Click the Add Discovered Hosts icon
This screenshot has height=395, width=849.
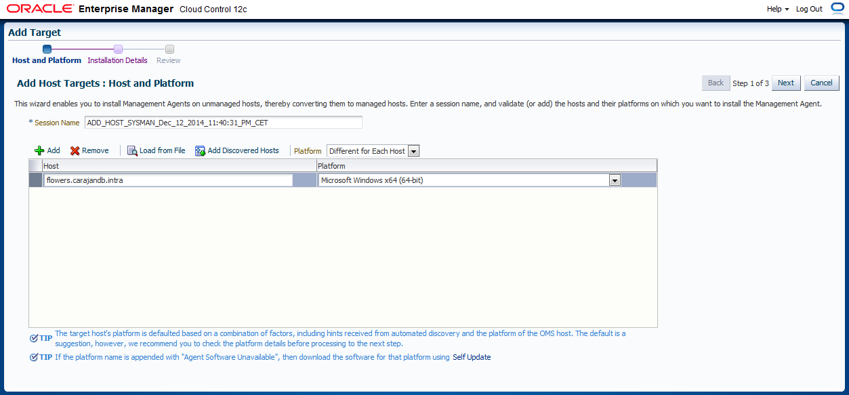click(x=201, y=151)
